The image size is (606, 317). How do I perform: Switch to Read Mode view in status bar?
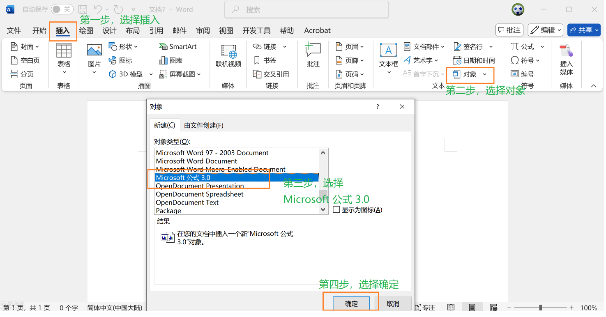[451, 307]
